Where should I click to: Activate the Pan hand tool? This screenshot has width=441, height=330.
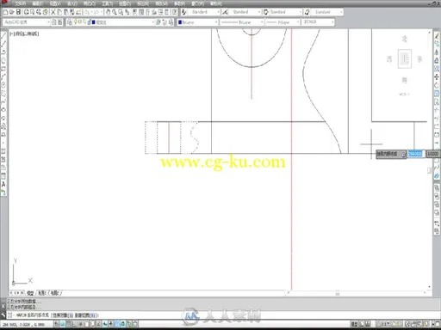[x=108, y=12]
